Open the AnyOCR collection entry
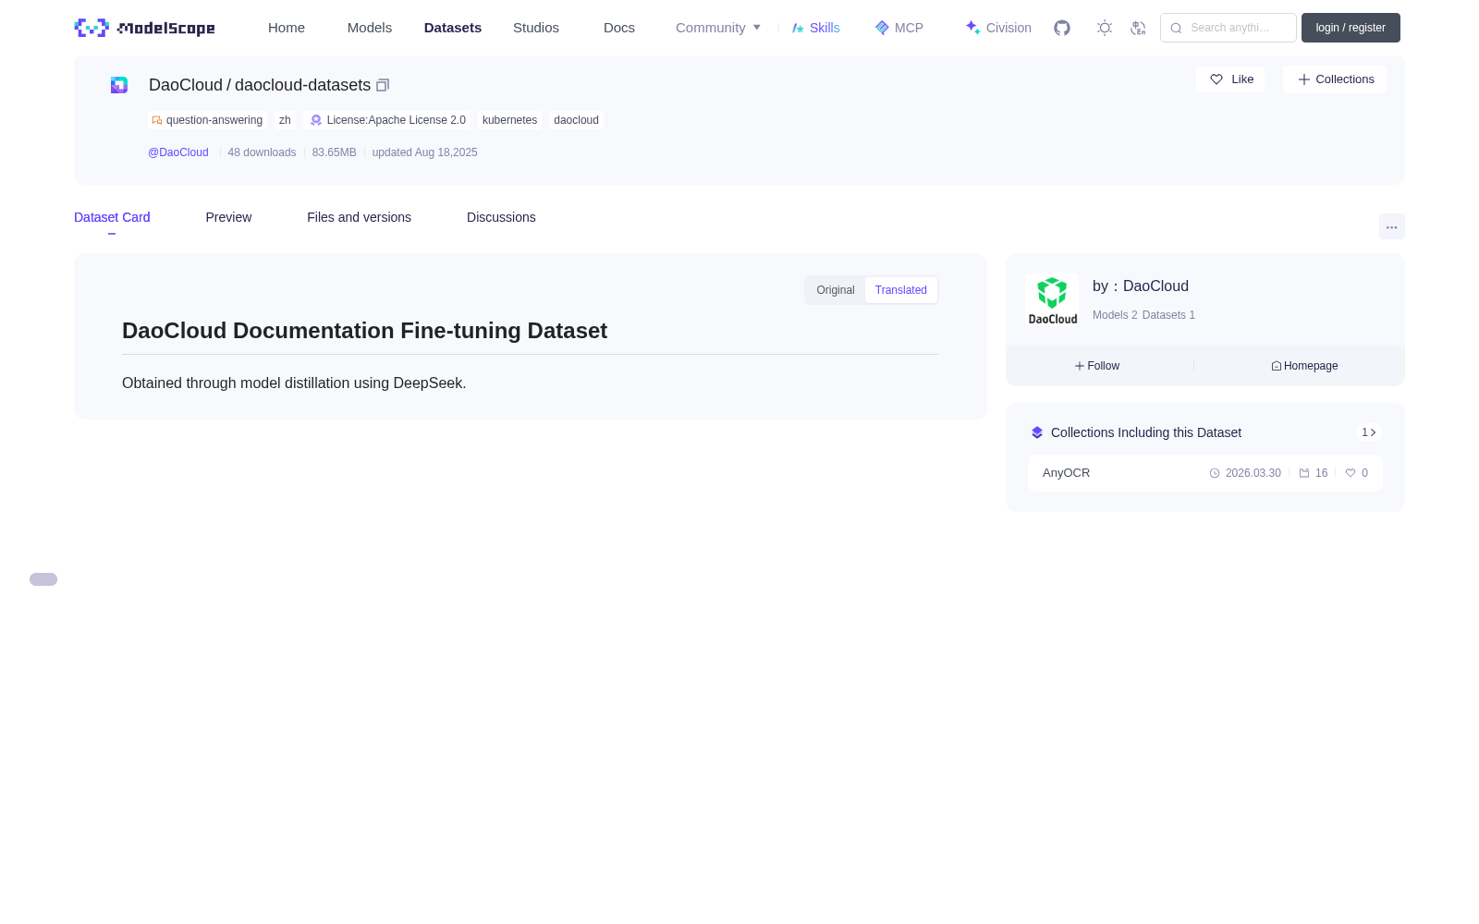 (x=1205, y=473)
